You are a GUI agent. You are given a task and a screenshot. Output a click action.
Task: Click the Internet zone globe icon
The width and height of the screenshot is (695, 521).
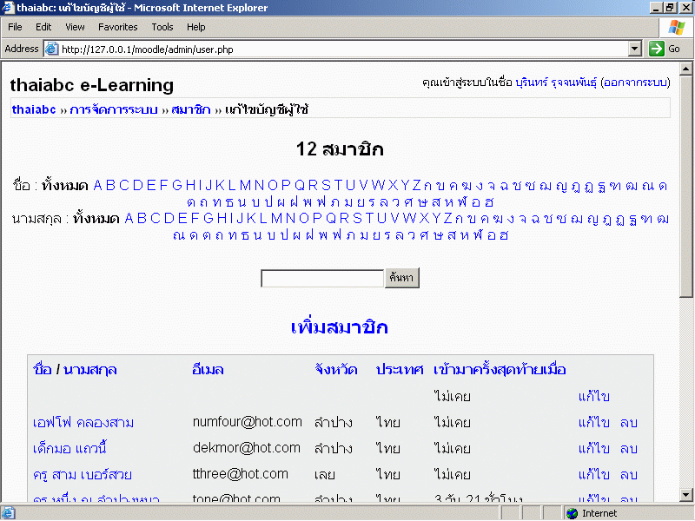(572, 513)
